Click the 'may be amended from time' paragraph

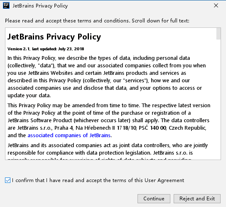109,120
